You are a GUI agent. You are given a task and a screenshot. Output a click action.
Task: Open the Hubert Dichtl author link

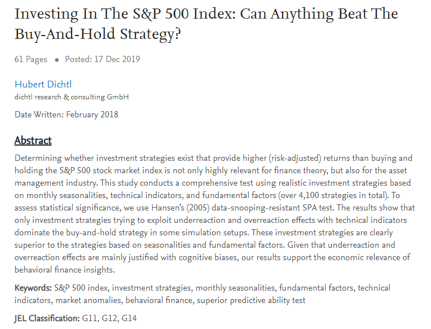(43, 84)
